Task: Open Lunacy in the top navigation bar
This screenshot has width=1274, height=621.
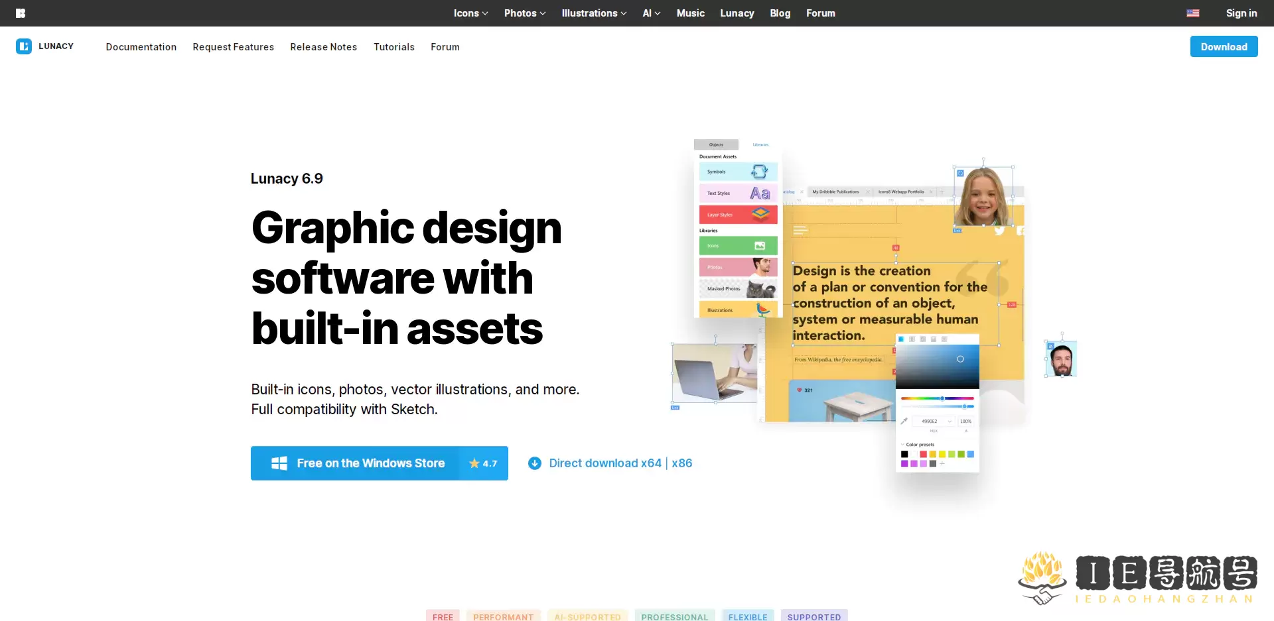Action: click(x=737, y=13)
